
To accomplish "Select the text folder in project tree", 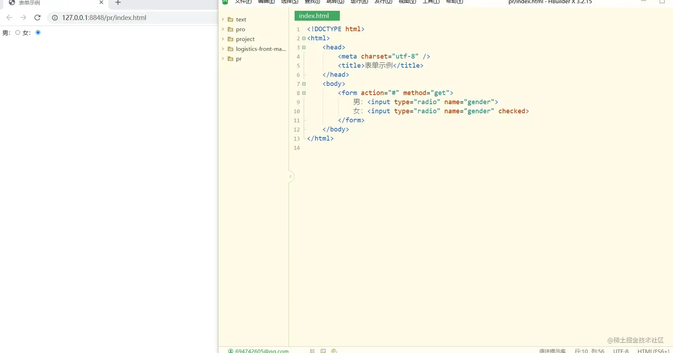I will [241, 20].
